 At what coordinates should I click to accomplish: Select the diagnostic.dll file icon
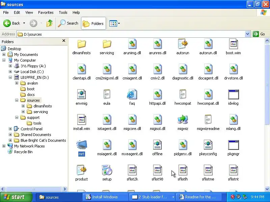pyautogui.click(x=183, y=69)
